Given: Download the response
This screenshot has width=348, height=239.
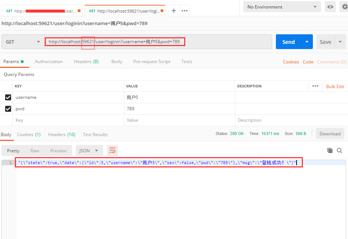Looking at the screenshot, I should pos(330,134).
